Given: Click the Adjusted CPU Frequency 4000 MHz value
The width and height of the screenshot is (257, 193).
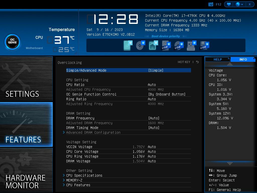Looking at the screenshot, I should pyautogui.click(x=156, y=89).
